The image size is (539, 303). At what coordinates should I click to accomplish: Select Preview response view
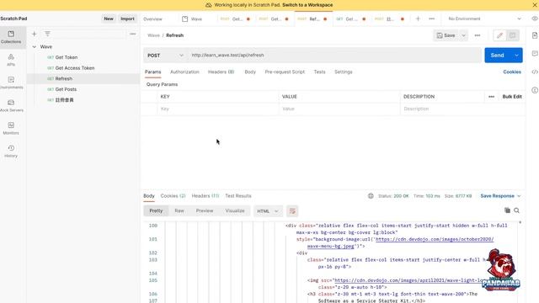205,210
